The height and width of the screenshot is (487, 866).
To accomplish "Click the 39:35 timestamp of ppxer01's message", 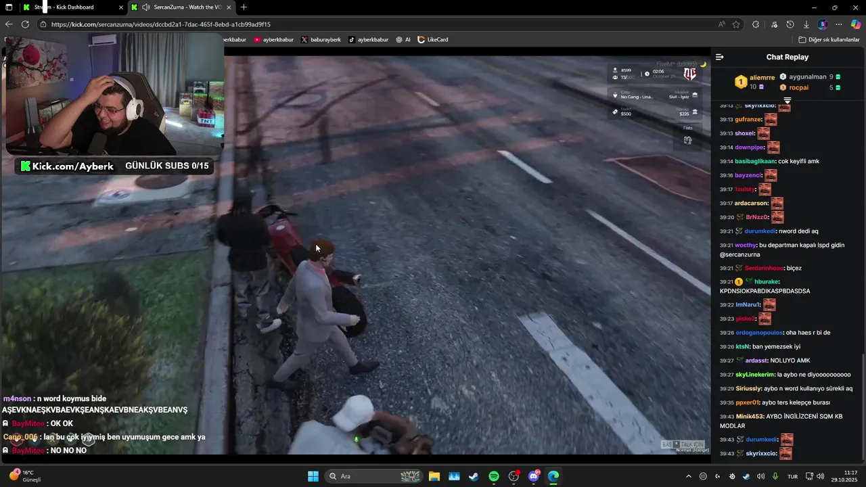I will (727, 402).
